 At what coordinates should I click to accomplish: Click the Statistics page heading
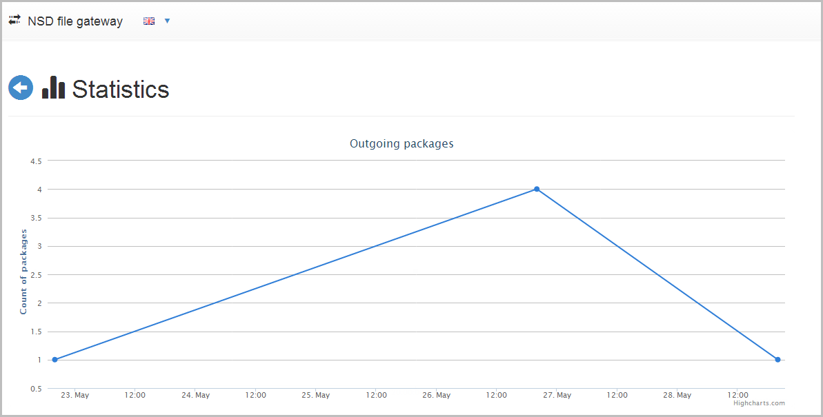(x=121, y=89)
